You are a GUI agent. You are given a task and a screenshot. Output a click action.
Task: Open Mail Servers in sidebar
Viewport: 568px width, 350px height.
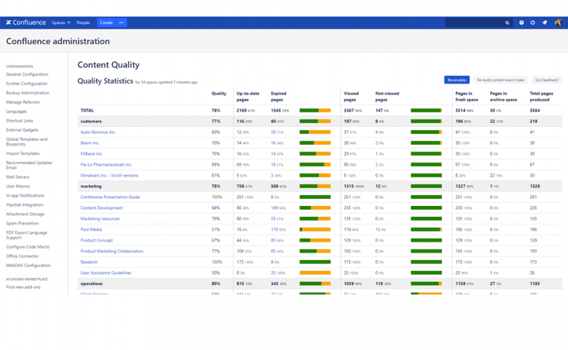pos(18,177)
